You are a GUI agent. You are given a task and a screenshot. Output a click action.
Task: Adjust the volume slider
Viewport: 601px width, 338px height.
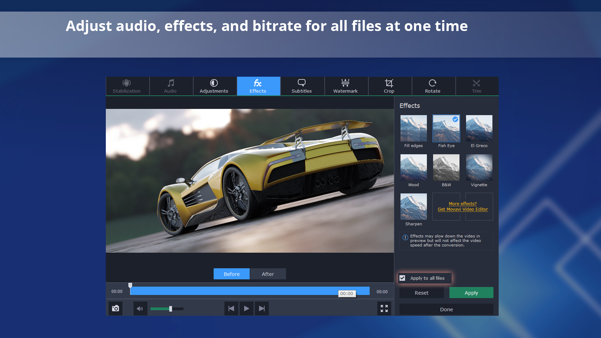170,308
